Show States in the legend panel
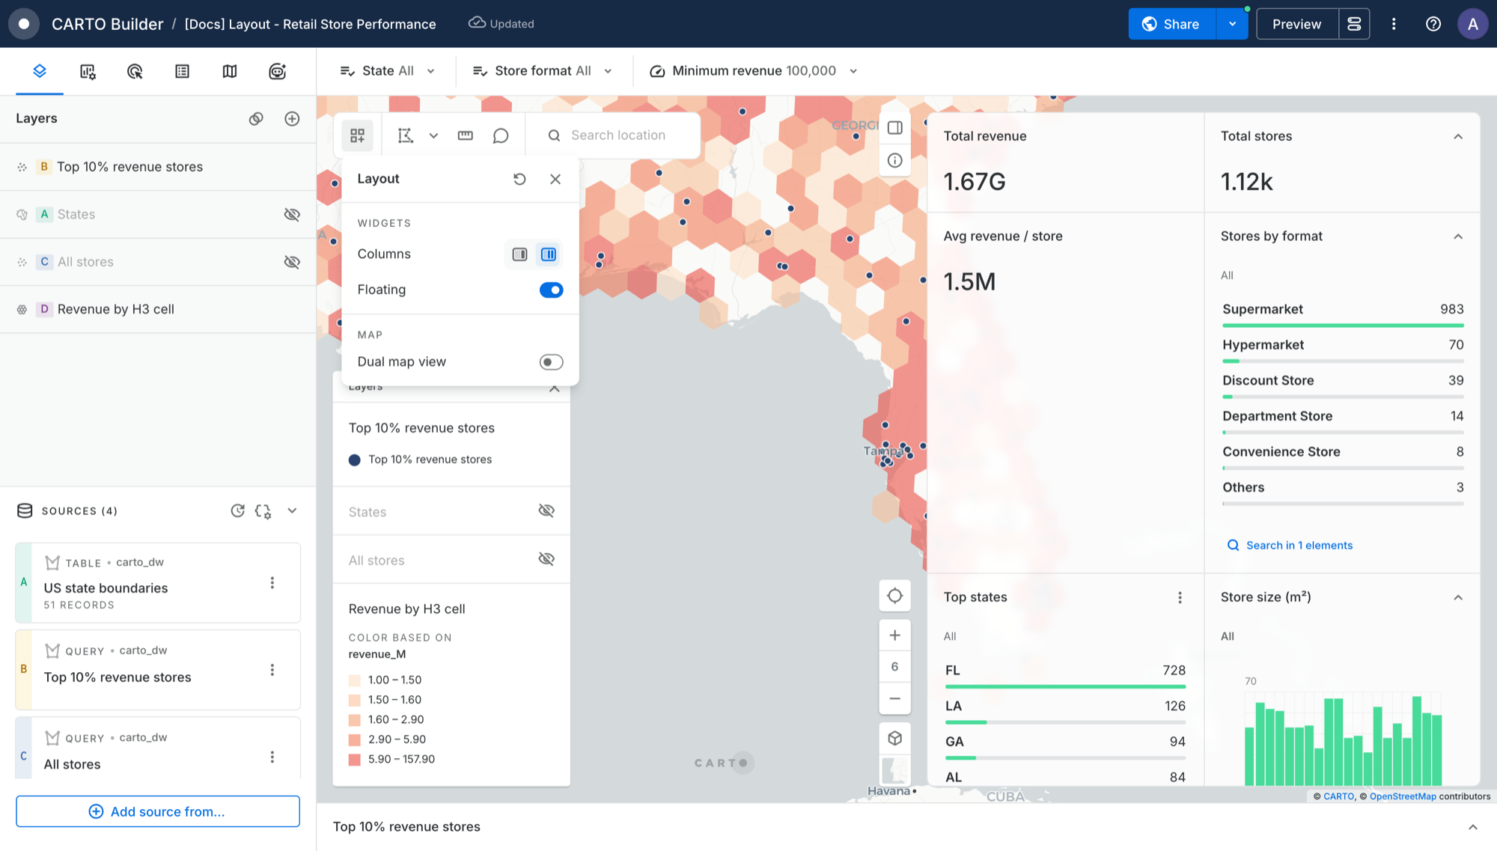 click(x=546, y=510)
